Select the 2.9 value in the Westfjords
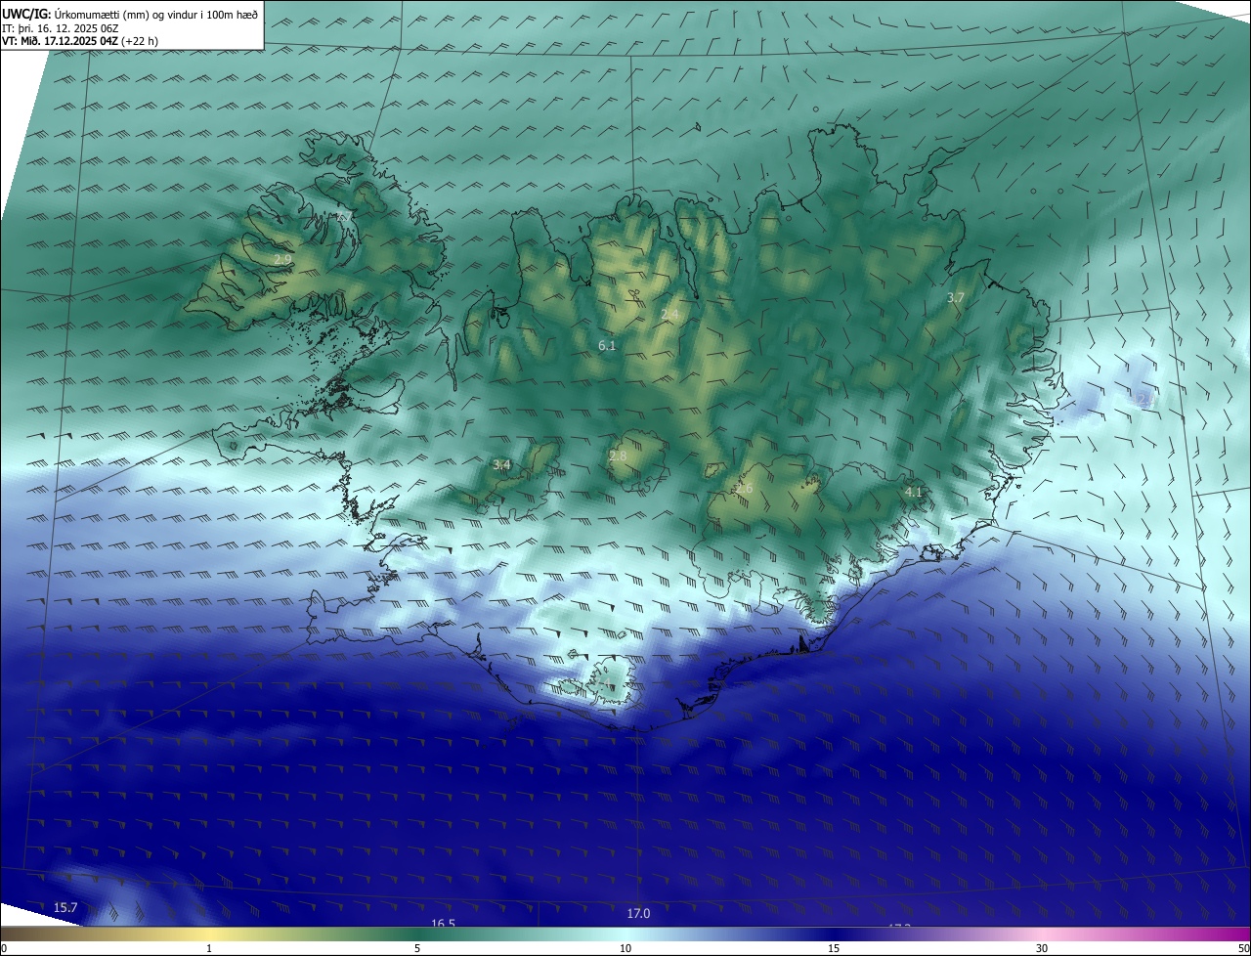The height and width of the screenshot is (956, 1251). click(281, 259)
